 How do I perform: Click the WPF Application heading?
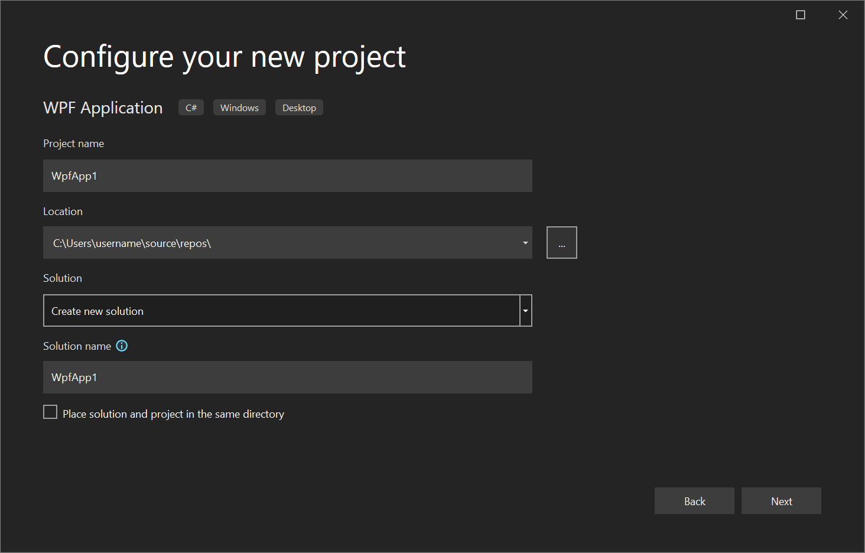coord(103,108)
